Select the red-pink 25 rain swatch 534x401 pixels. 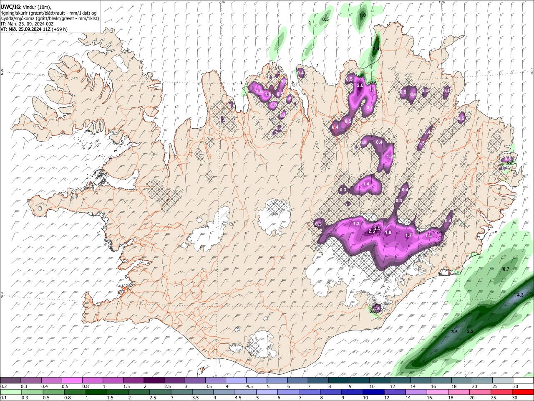point(501,392)
